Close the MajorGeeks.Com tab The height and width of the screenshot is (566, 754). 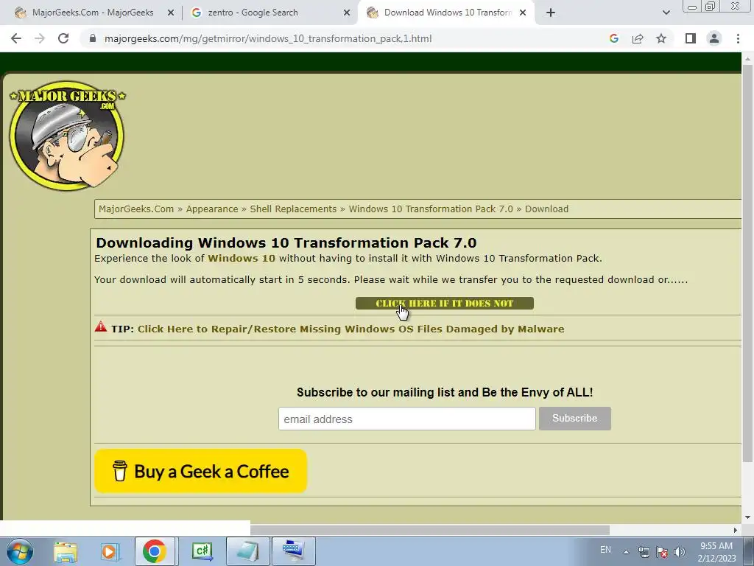171,13
